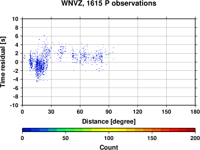This screenshot has height=150, width=200.
Task: Click the colorbar tick label 200
Action: pyautogui.click(x=195, y=138)
